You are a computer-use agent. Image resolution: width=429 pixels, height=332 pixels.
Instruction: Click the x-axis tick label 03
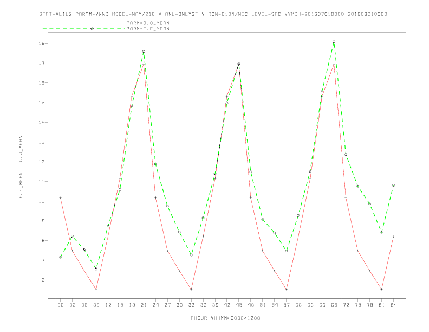[x=72, y=305]
